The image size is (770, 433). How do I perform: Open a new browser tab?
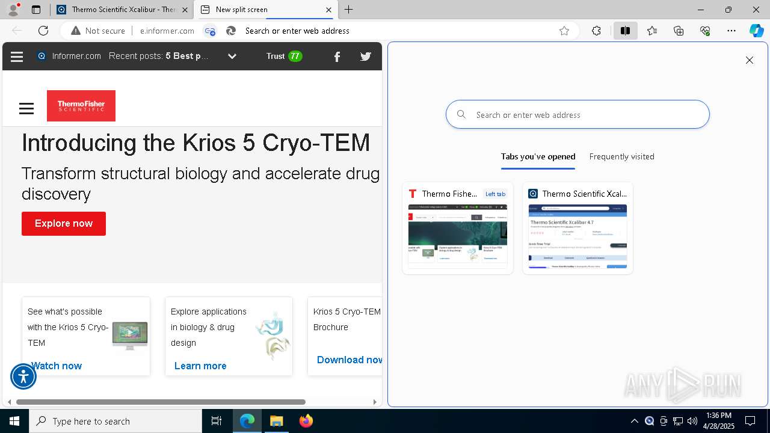(349, 10)
